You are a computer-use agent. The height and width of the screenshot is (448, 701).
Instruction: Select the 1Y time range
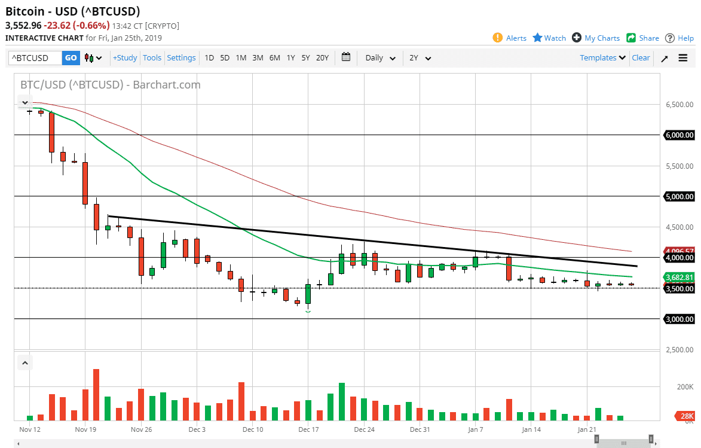point(290,57)
